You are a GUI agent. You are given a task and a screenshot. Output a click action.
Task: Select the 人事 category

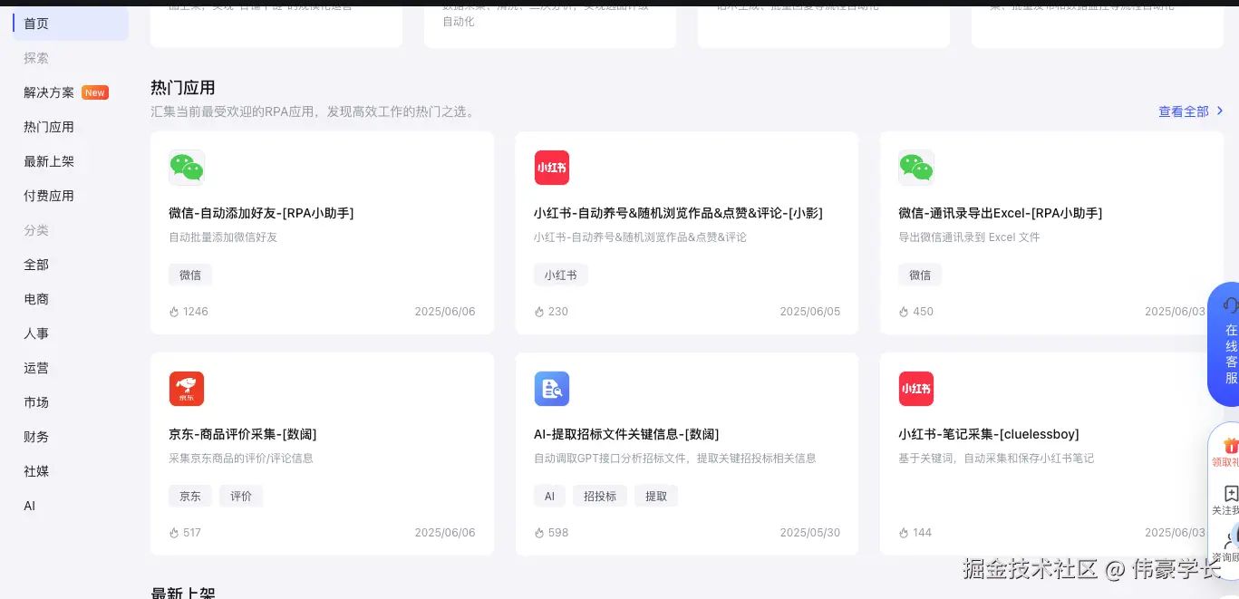tap(36, 333)
